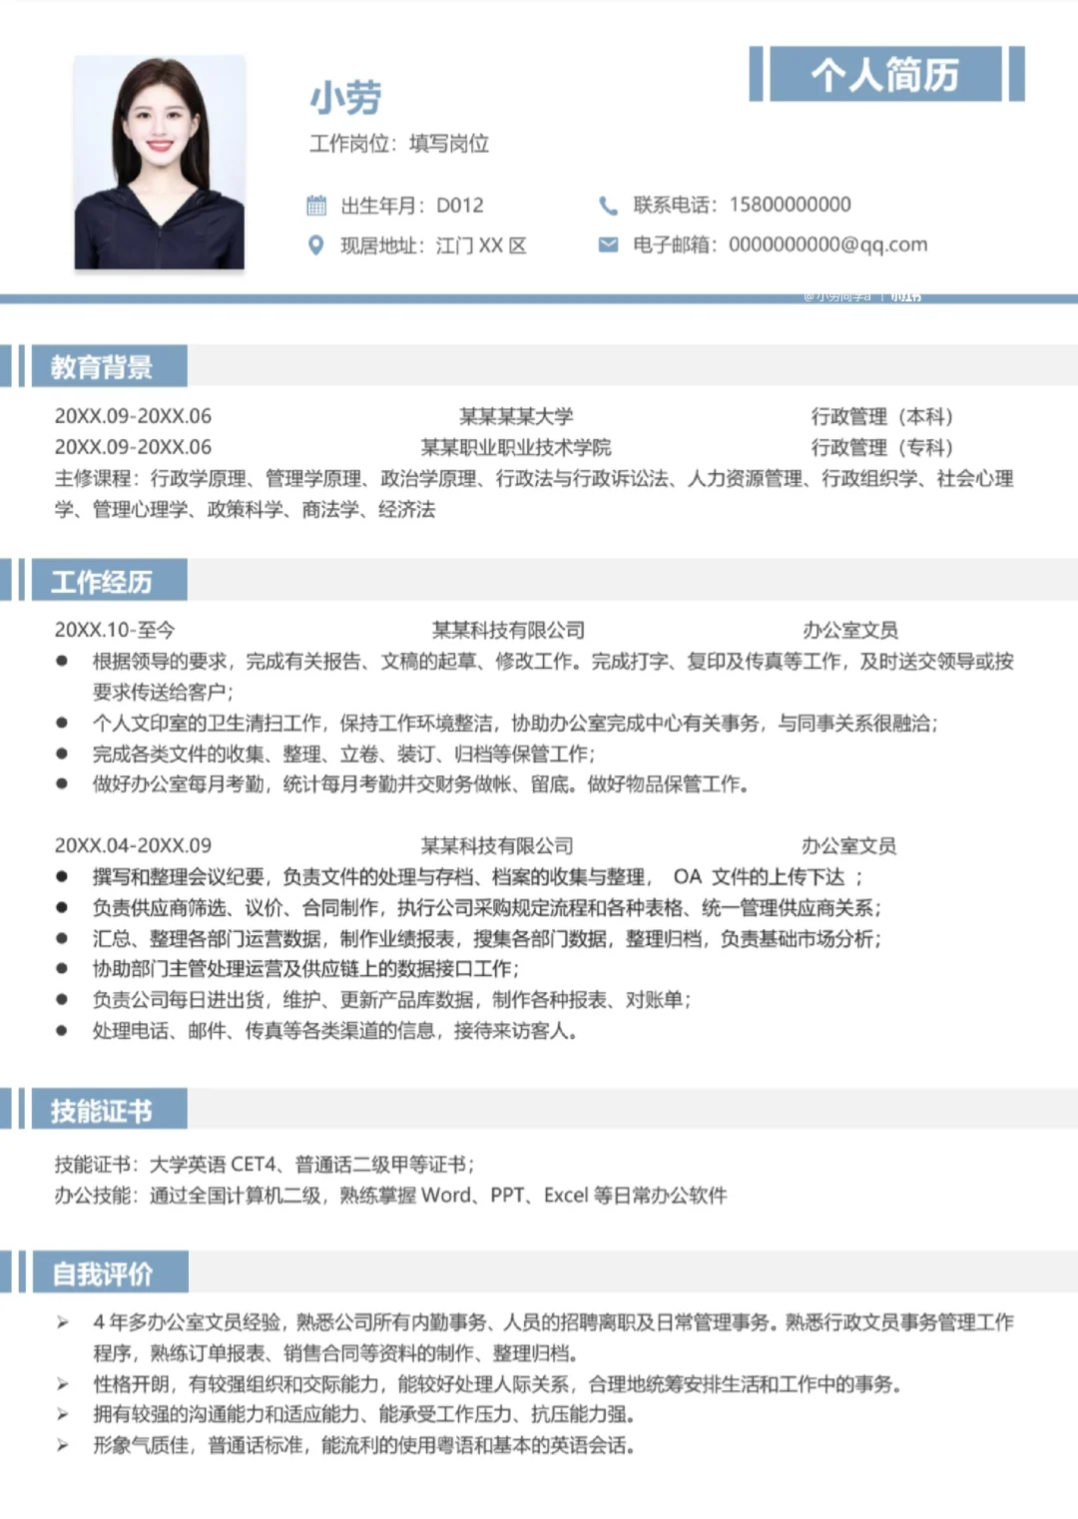Click the 20XX.10-至今 date range
The height and width of the screenshot is (1519, 1078).
tap(115, 630)
